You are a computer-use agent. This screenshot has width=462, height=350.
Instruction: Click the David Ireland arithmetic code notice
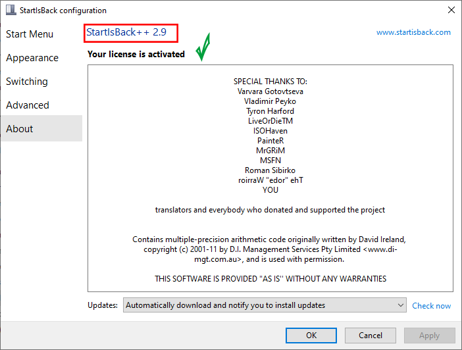point(270,249)
